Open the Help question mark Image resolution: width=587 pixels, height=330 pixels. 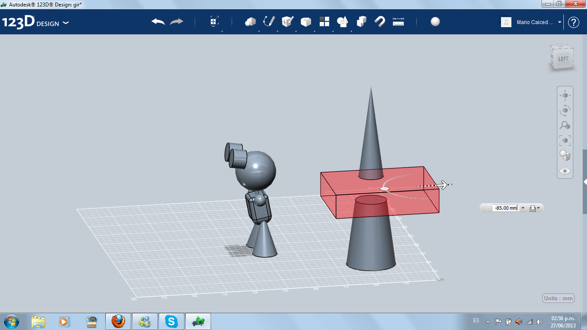point(574,22)
